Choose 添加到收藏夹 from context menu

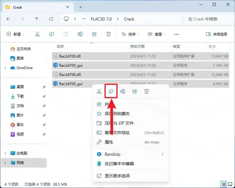pos(130,114)
